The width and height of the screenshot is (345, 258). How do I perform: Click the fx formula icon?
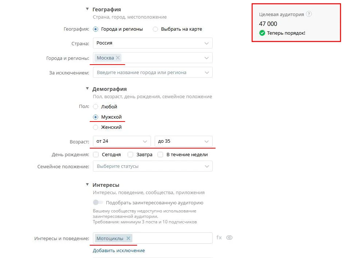219,238
